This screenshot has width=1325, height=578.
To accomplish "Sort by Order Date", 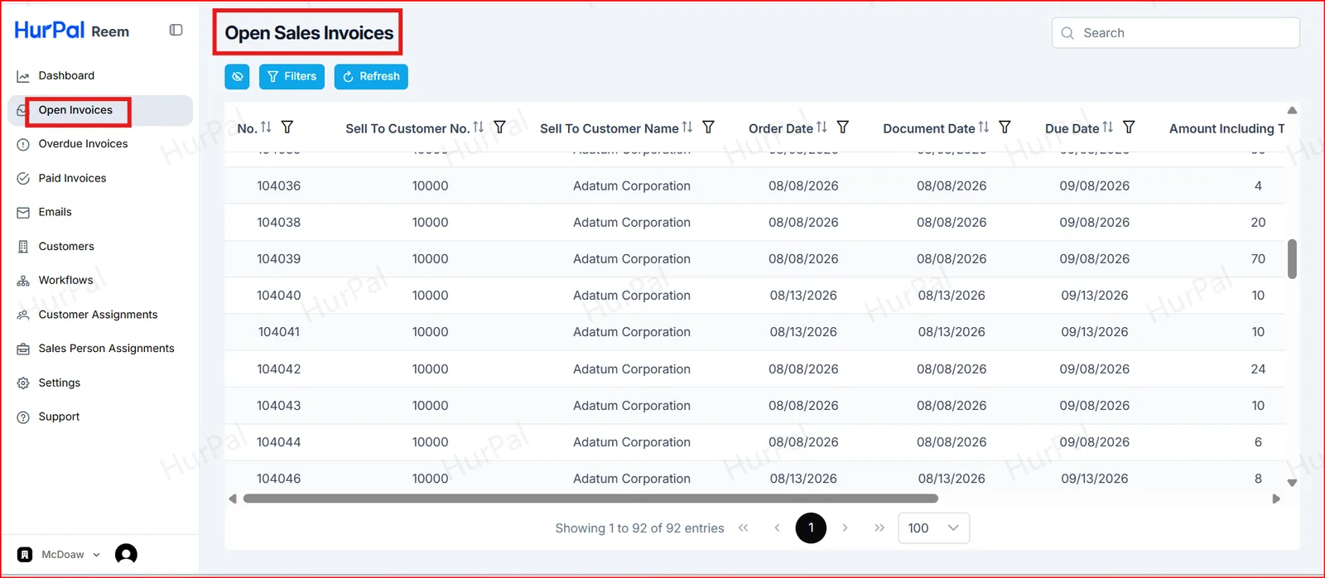I will (821, 128).
